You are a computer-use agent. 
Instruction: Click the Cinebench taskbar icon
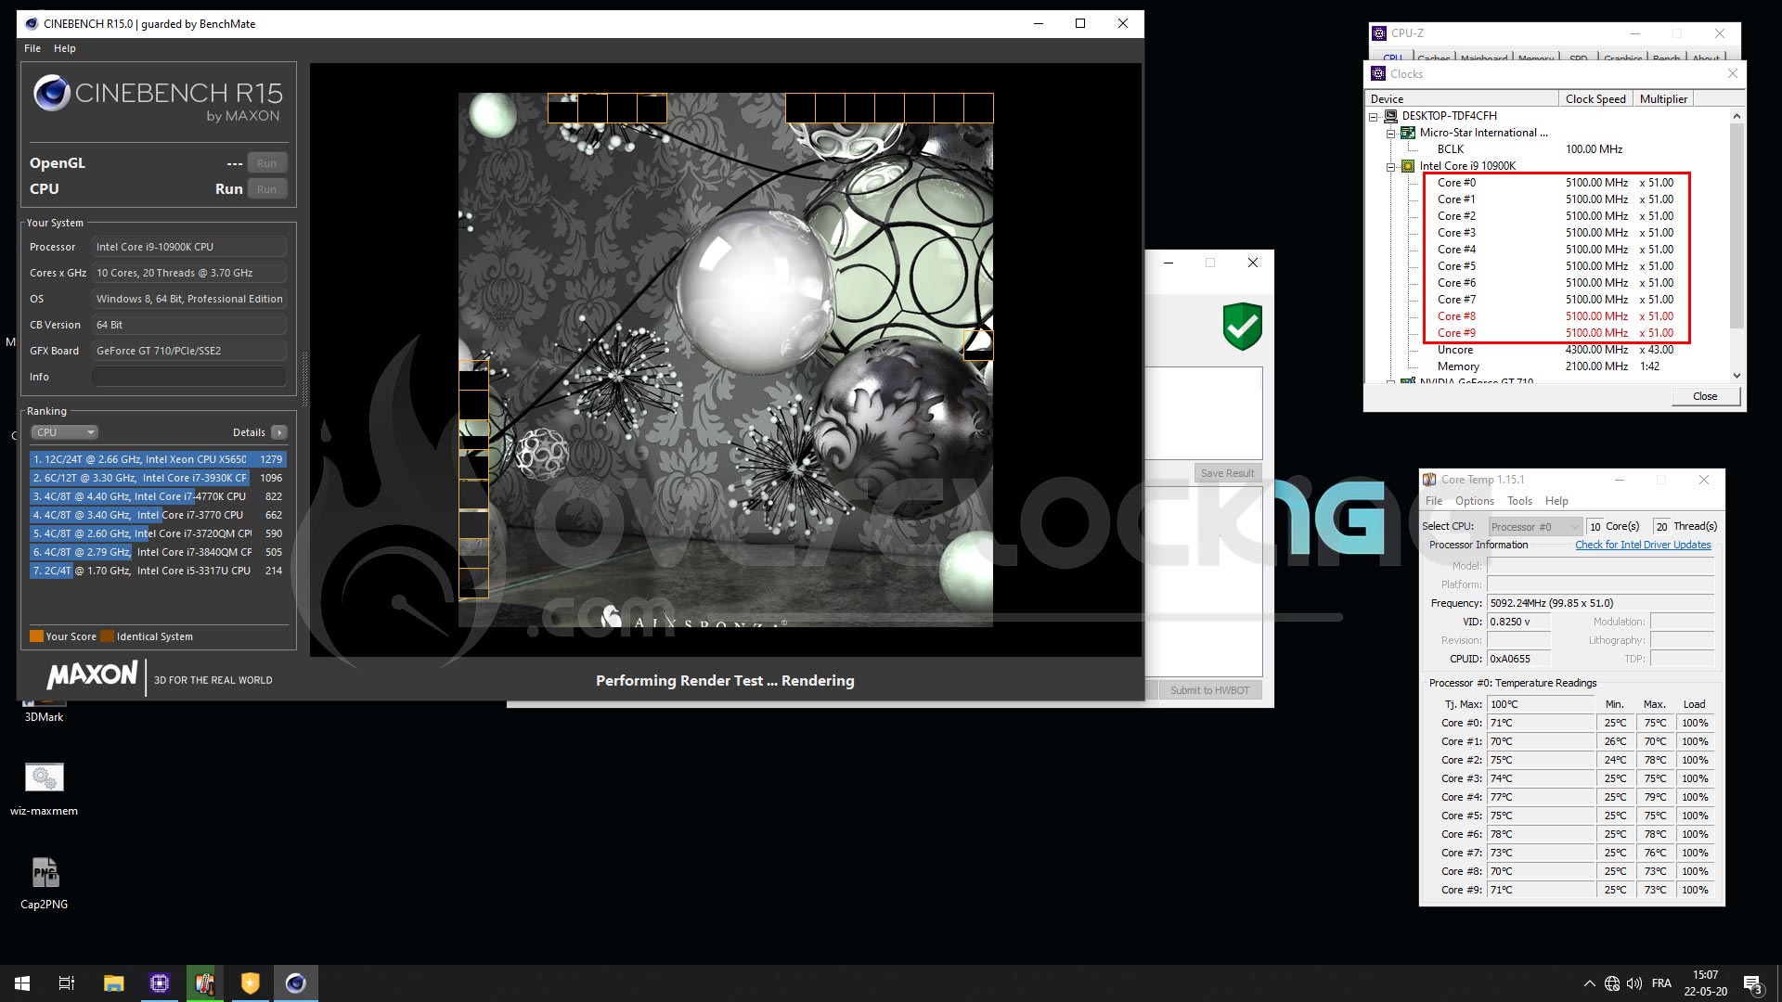click(x=296, y=983)
